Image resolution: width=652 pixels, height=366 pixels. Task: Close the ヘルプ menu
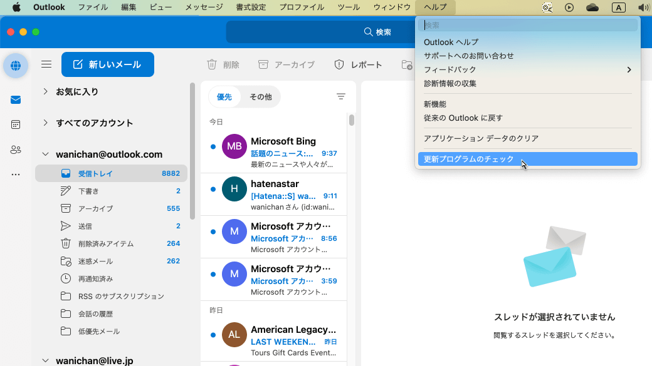435,7
